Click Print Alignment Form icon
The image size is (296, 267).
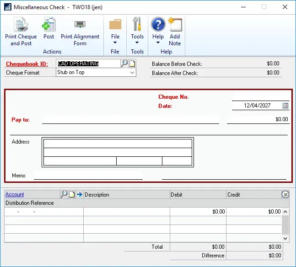80,26
